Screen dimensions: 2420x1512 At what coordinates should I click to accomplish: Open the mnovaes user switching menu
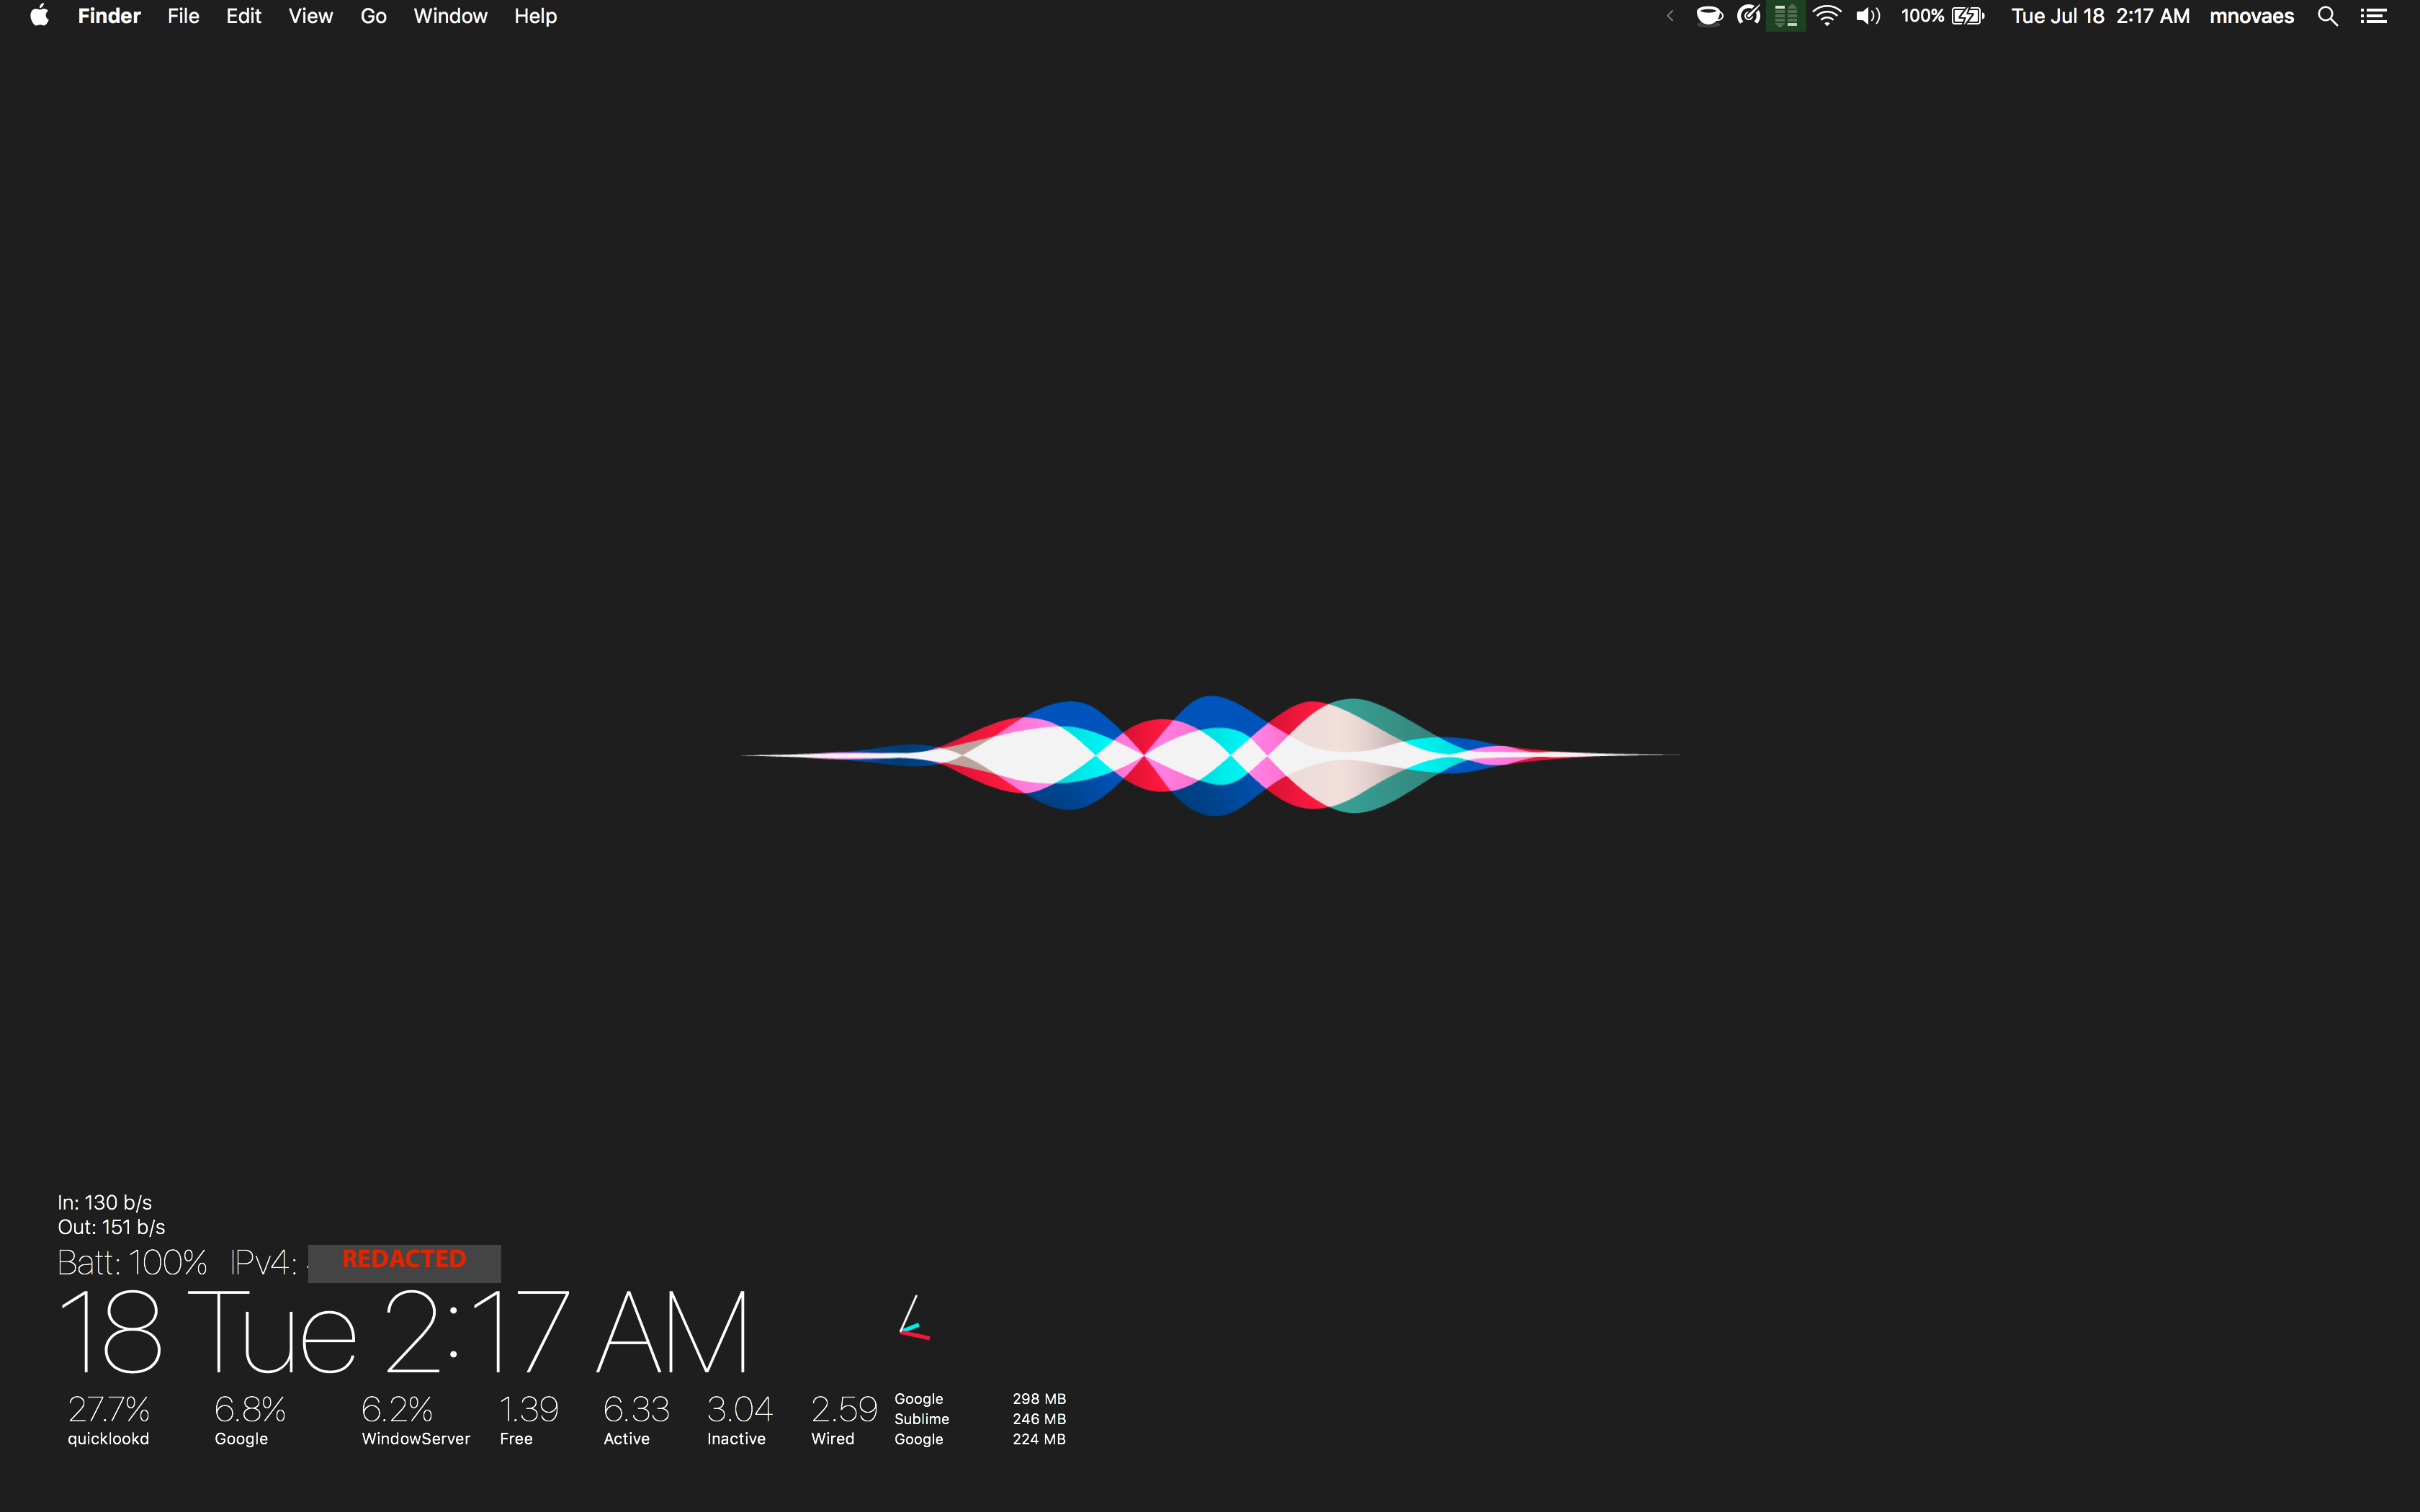(2251, 16)
